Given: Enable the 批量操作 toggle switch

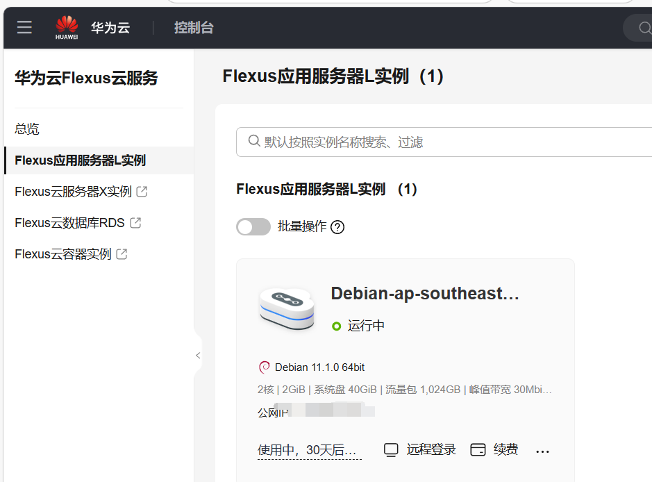Looking at the screenshot, I should coord(253,227).
